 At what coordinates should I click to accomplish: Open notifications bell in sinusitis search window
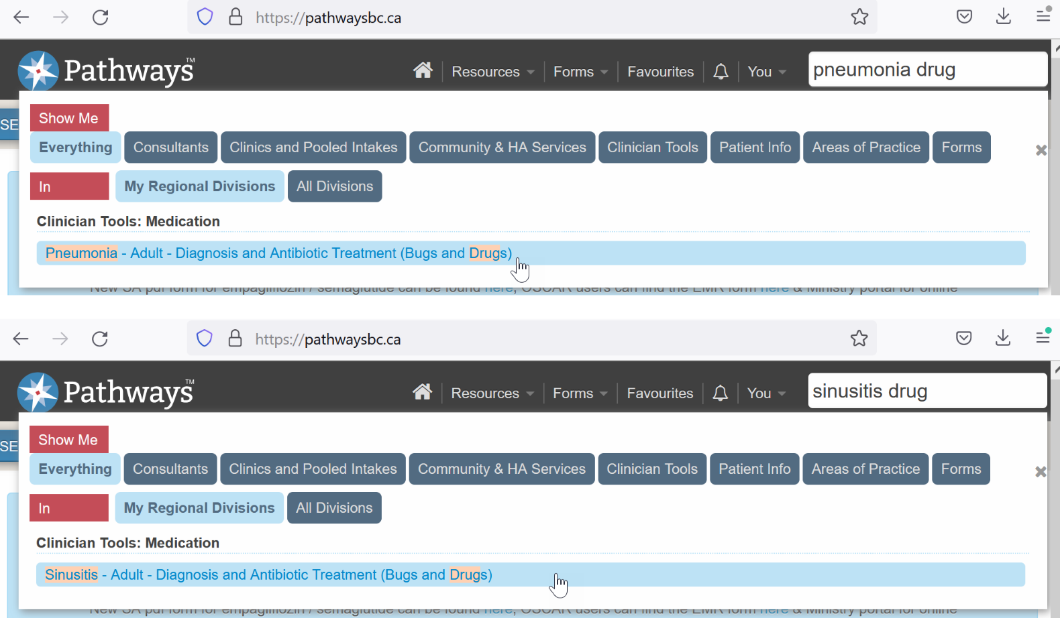720,393
